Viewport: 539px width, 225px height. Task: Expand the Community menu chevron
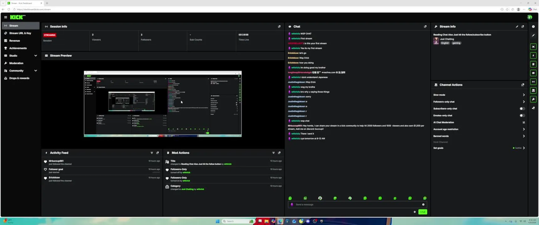click(35, 71)
